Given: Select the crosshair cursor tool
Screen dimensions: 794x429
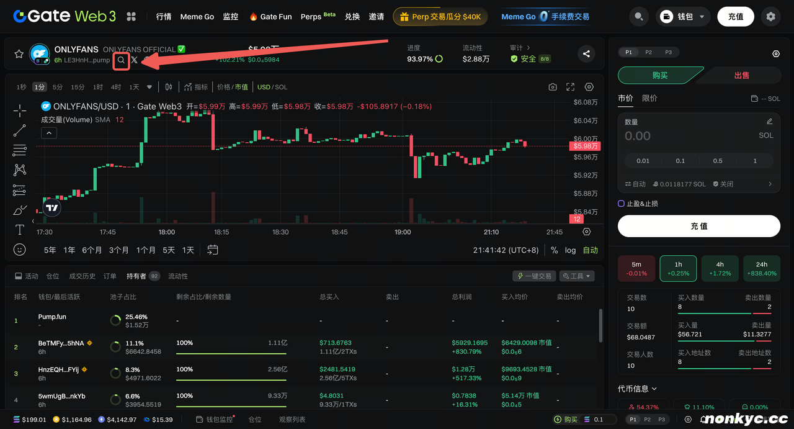Looking at the screenshot, I should 20,111.
